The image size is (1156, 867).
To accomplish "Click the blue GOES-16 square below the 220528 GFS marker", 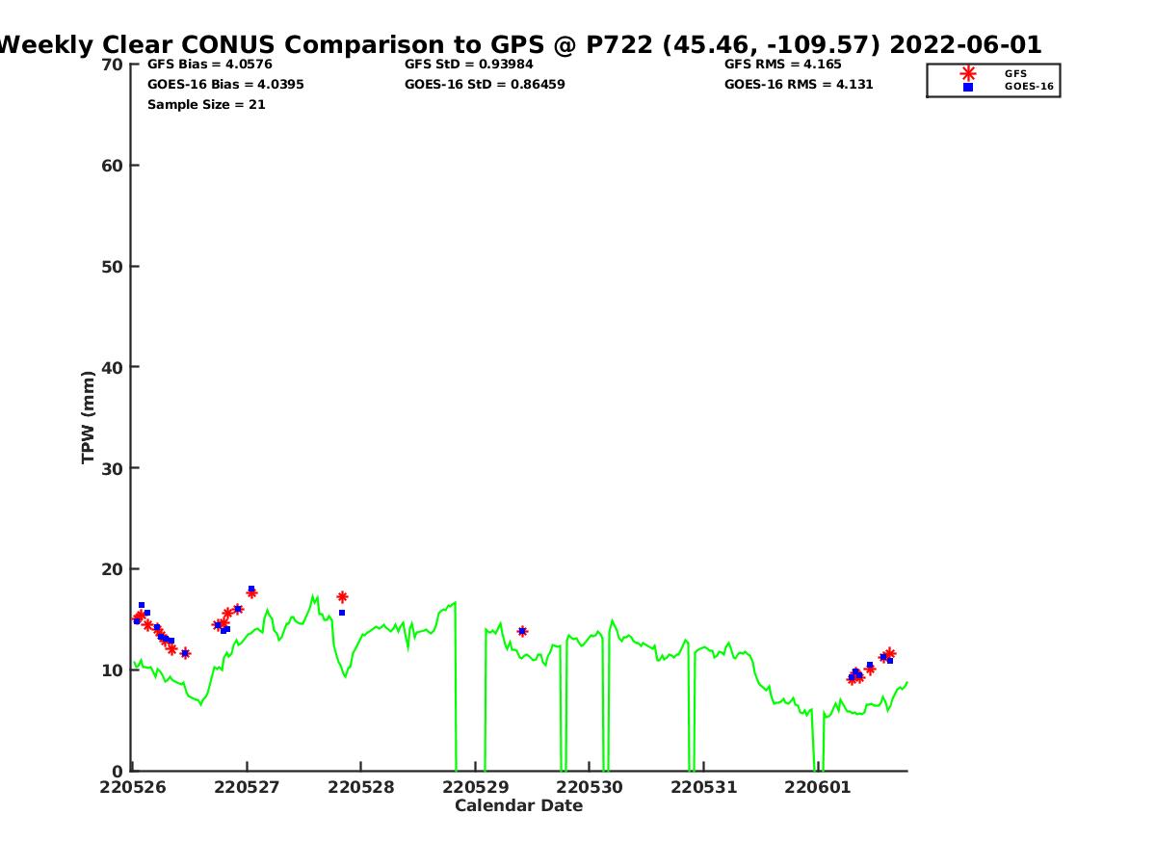I will pyautogui.click(x=342, y=613).
